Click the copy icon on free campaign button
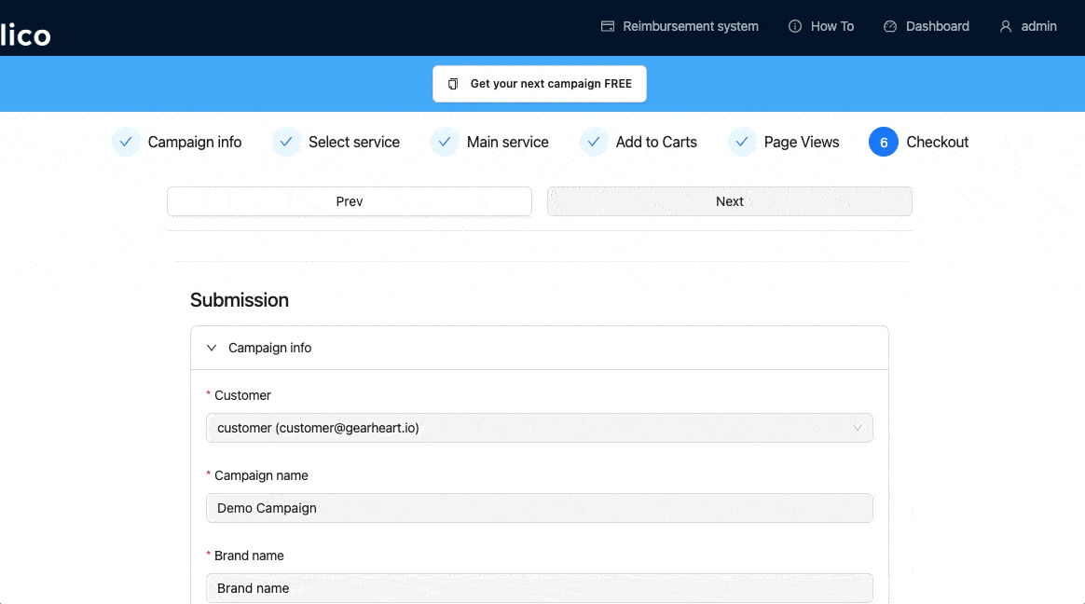Image resolution: width=1085 pixels, height=604 pixels. click(x=453, y=84)
